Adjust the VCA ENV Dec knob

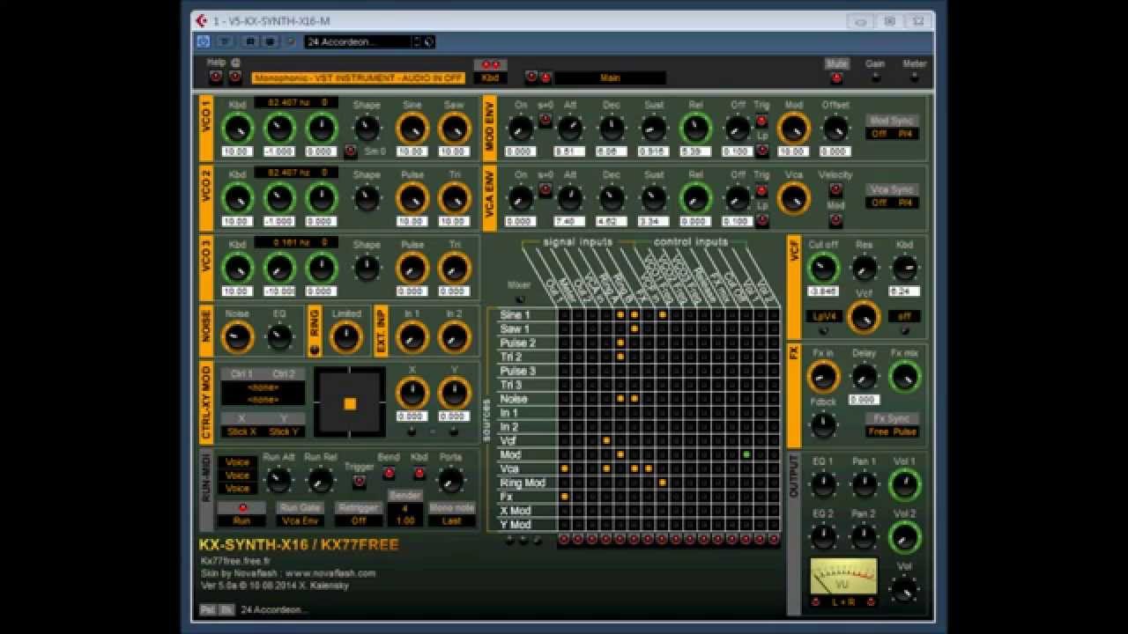click(612, 198)
